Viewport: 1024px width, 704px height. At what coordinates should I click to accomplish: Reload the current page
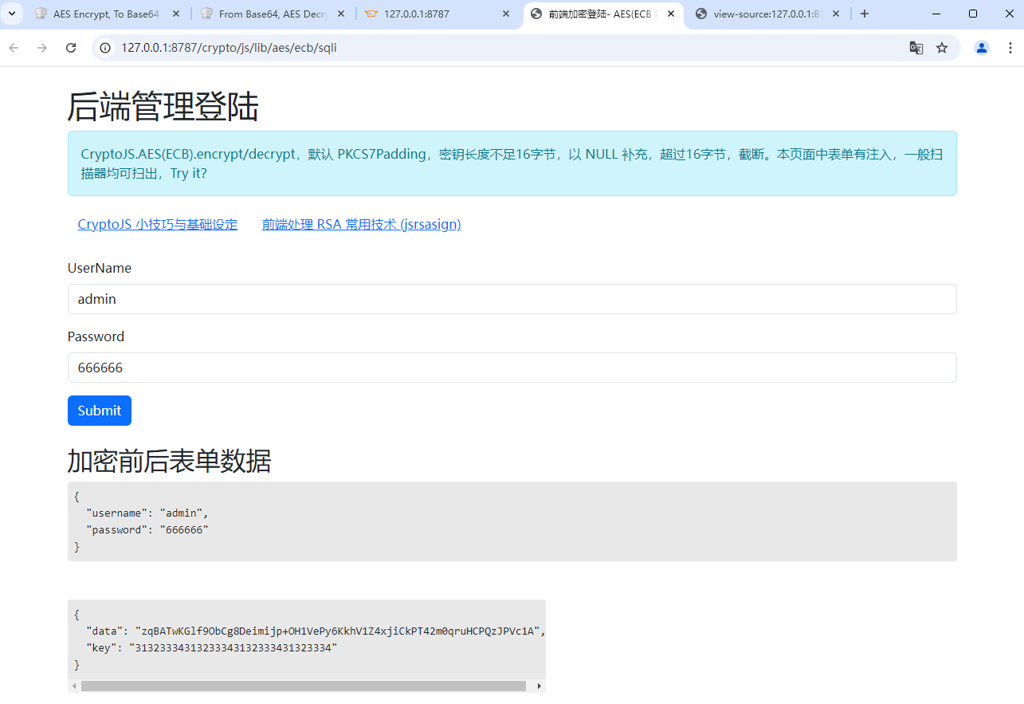tap(70, 48)
